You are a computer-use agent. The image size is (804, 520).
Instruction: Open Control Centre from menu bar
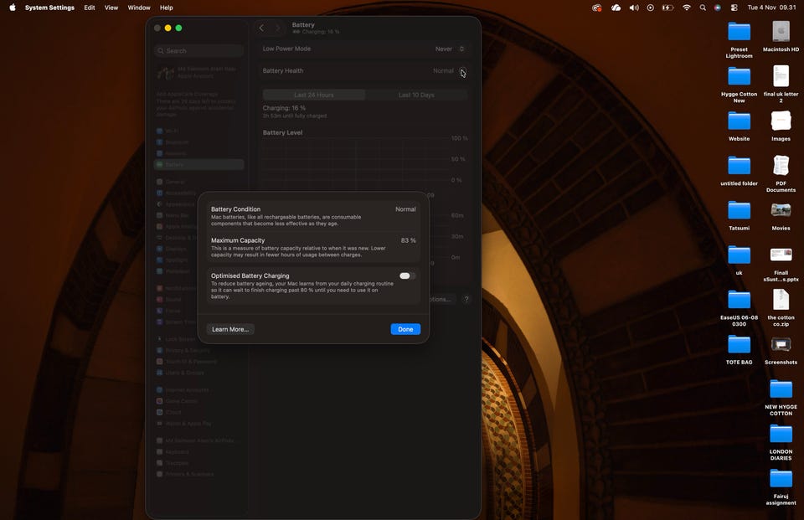click(734, 8)
